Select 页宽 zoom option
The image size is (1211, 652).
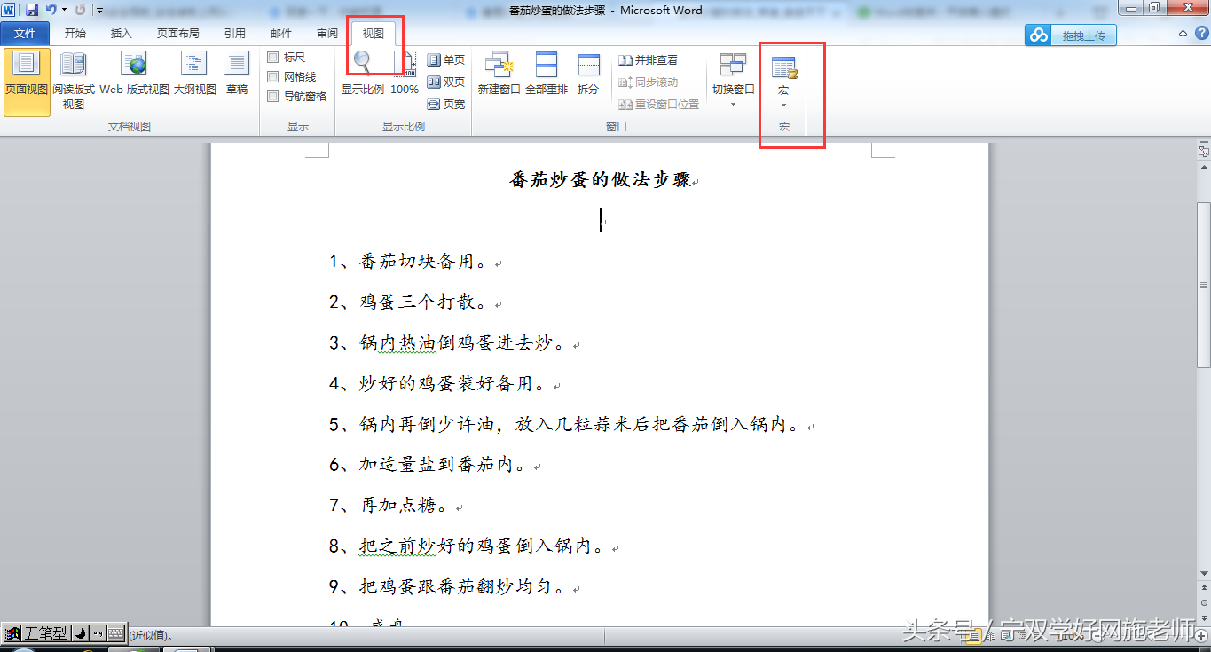point(446,104)
